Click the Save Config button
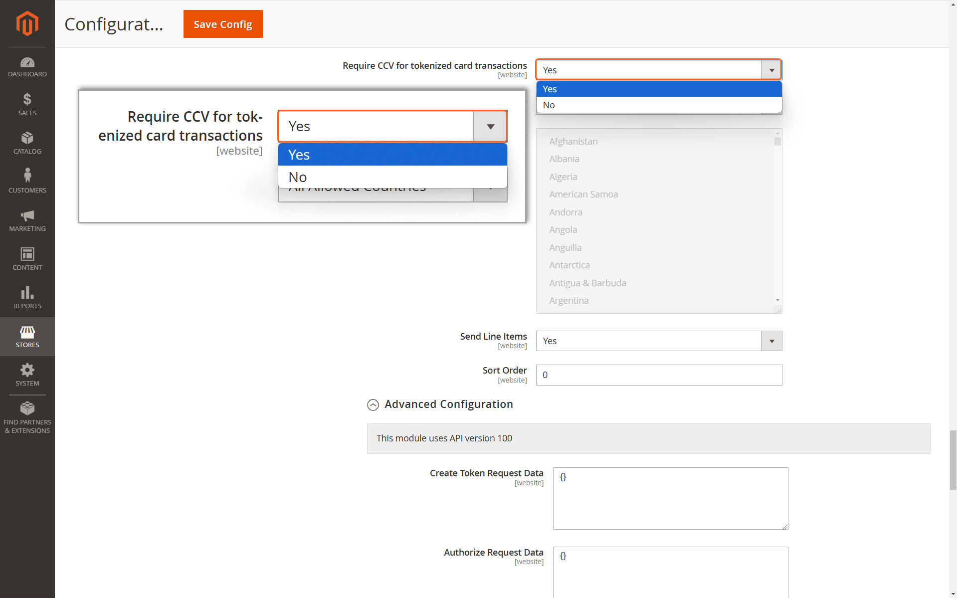This screenshot has width=957, height=598. [x=223, y=24]
